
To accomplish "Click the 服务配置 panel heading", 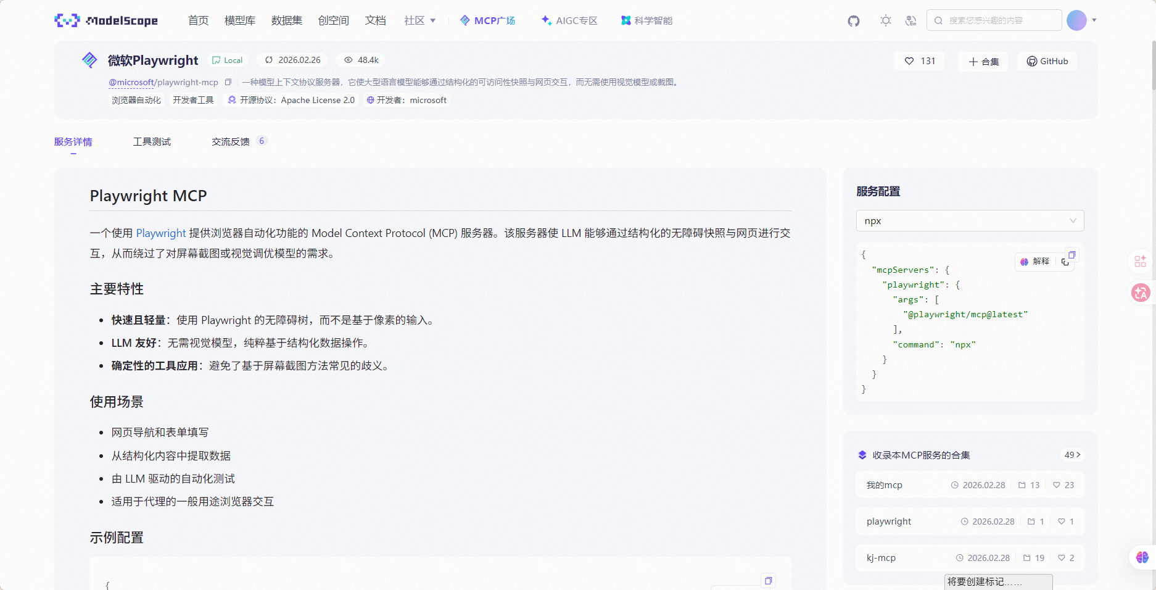I will point(878,191).
